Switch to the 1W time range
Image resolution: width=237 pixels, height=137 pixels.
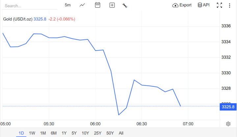click(32, 133)
